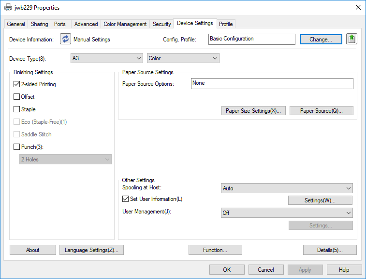Image resolution: width=366 pixels, height=279 pixels.
Task: Enable the Staple checkbox
Action: tap(17, 109)
